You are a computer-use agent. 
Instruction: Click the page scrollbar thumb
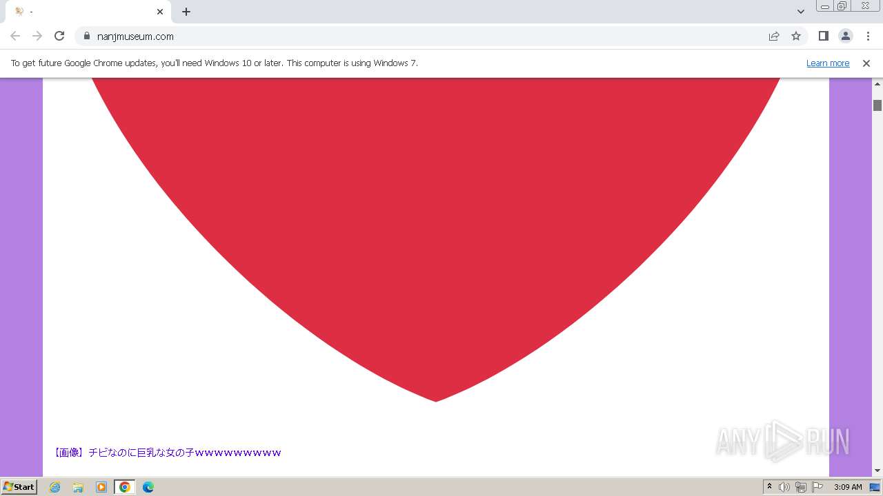pos(877,105)
